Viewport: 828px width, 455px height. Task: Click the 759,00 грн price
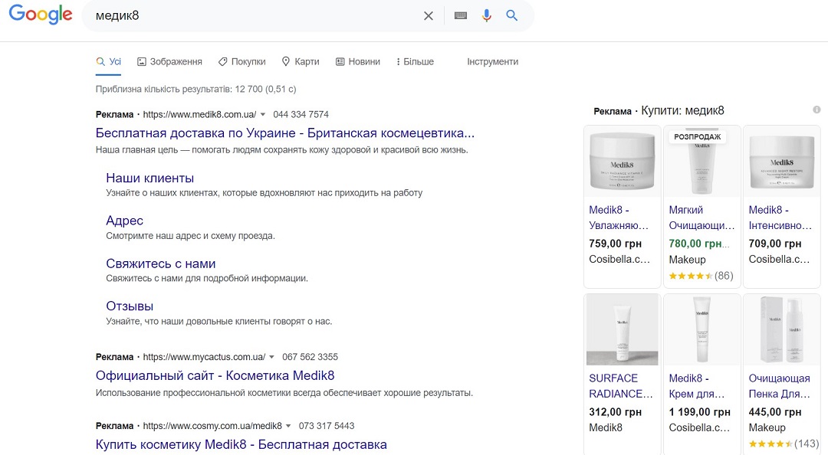[615, 244]
